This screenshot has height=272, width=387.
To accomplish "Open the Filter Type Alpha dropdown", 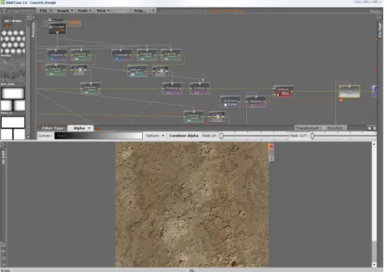I will [80, 128].
